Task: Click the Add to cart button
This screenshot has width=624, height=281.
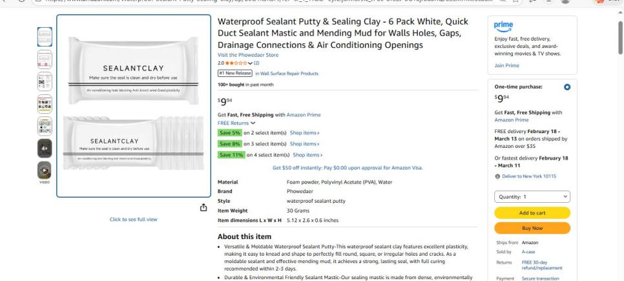Action: tap(532, 213)
